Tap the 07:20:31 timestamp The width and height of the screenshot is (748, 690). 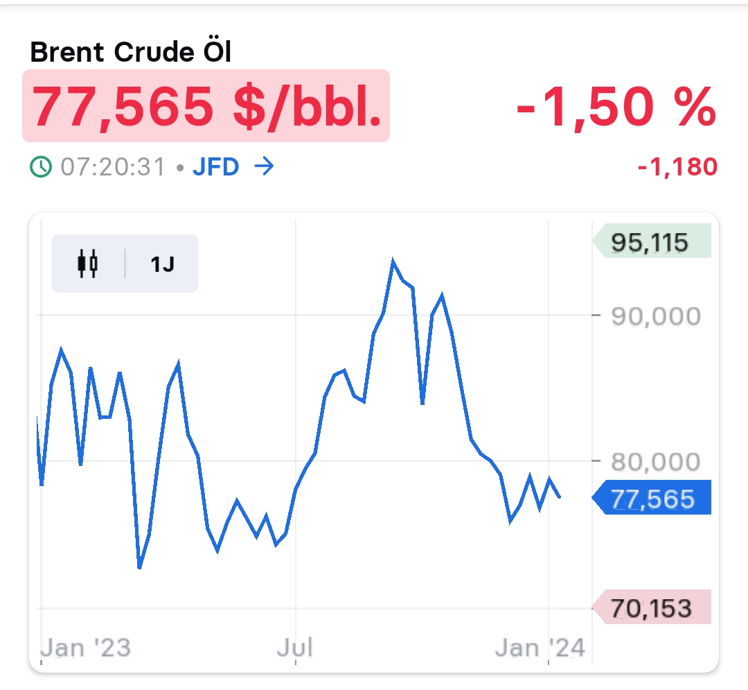click(113, 167)
